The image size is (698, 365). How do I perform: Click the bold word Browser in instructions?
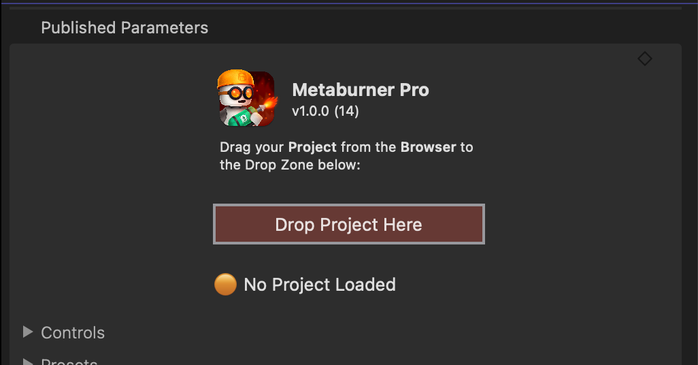(x=428, y=147)
